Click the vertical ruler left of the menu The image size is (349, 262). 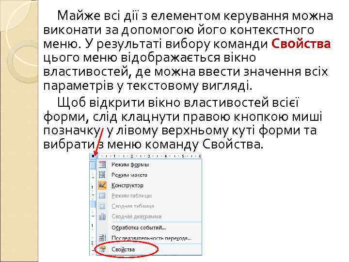click(x=93, y=207)
